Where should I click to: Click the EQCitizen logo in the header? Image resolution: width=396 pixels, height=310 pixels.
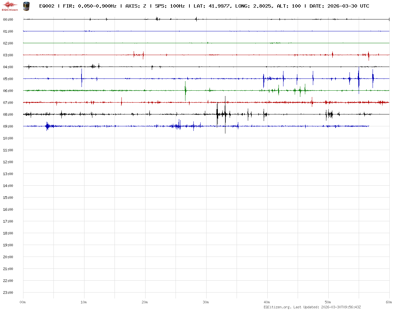10,6
